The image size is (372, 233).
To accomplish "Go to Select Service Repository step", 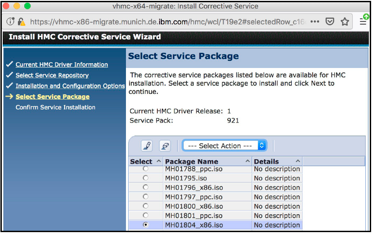I will pyautogui.click(x=52, y=75).
